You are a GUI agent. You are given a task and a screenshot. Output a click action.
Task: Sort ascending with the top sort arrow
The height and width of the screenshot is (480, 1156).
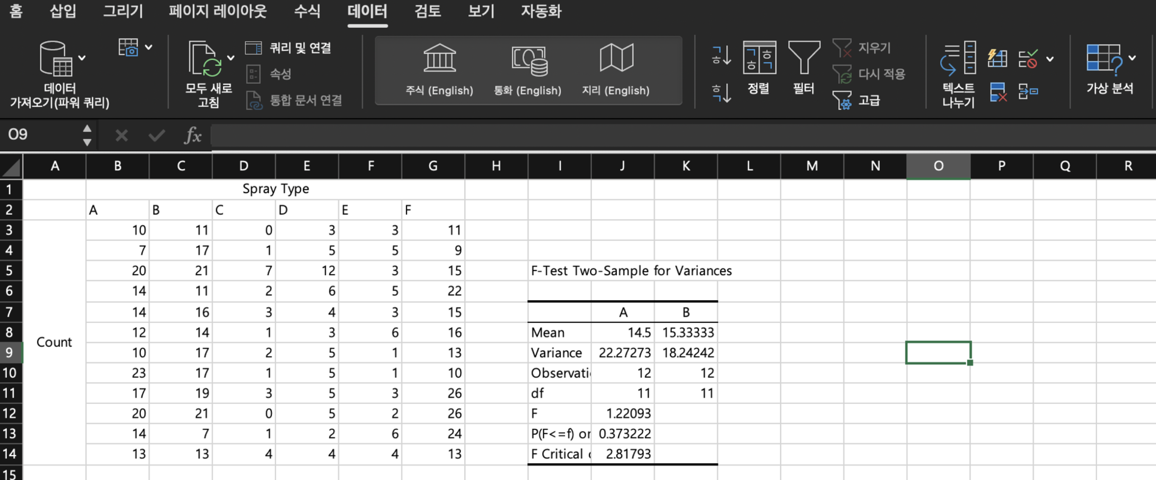[x=721, y=55]
